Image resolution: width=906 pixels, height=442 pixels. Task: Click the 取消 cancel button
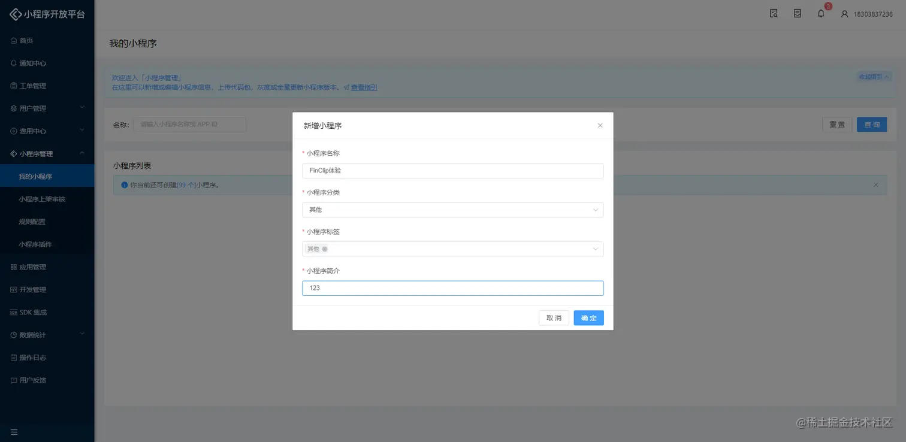554,318
